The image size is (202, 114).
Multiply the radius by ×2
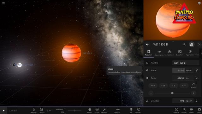(173, 86)
